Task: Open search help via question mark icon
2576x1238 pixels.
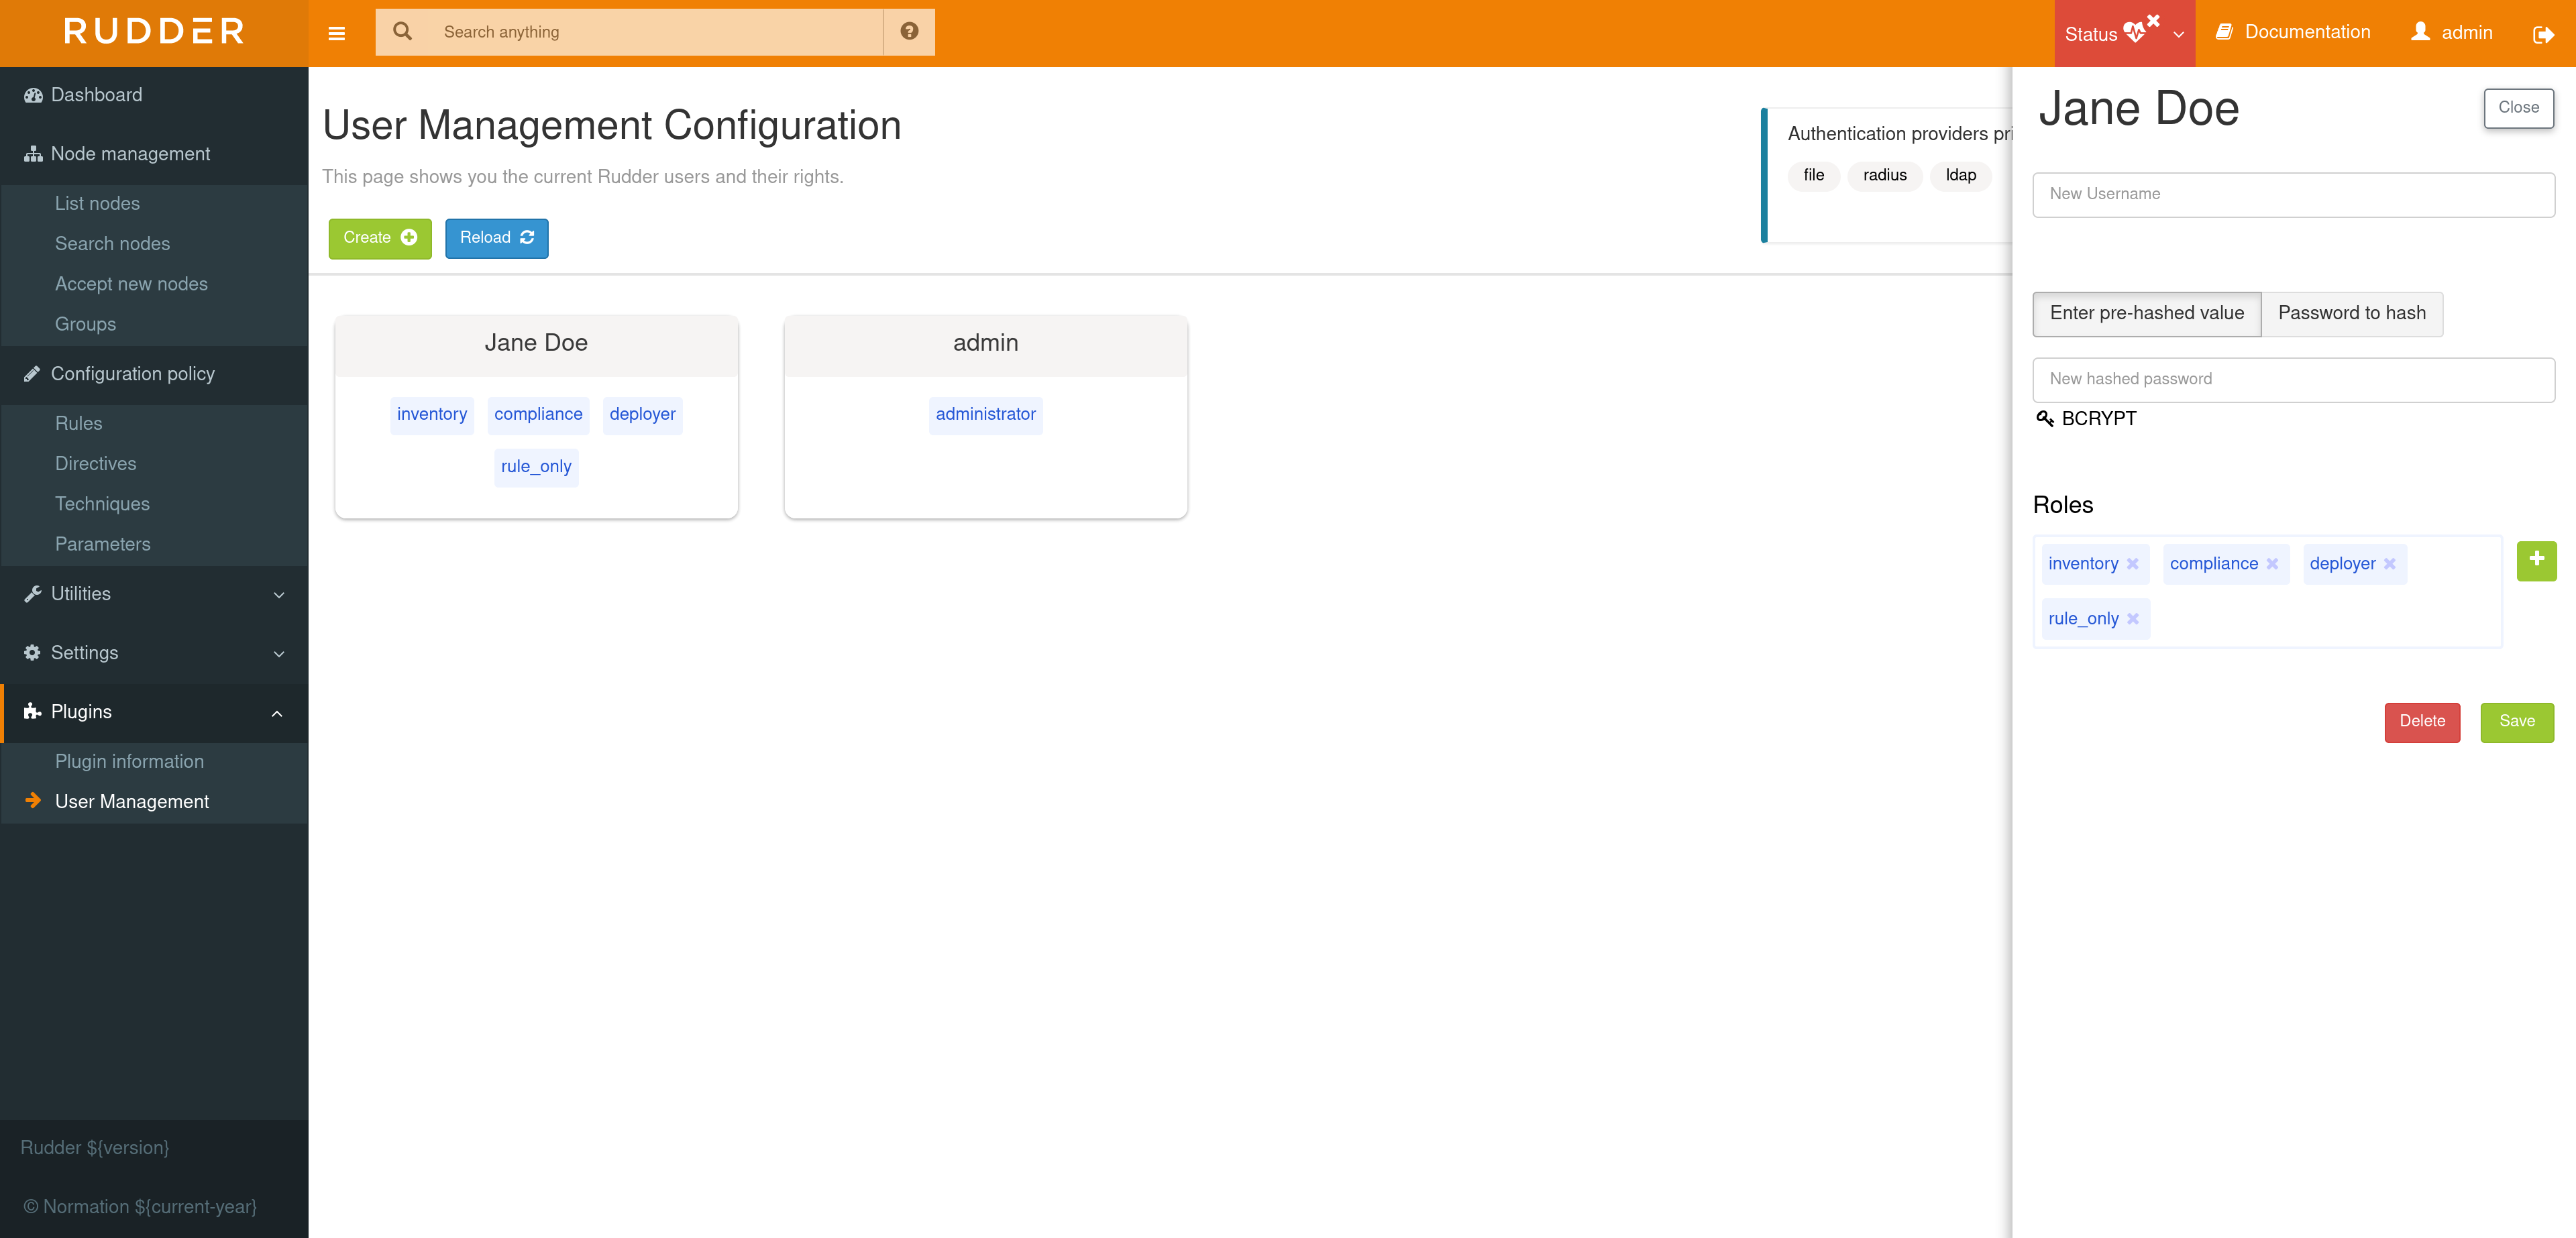Action: click(x=908, y=31)
